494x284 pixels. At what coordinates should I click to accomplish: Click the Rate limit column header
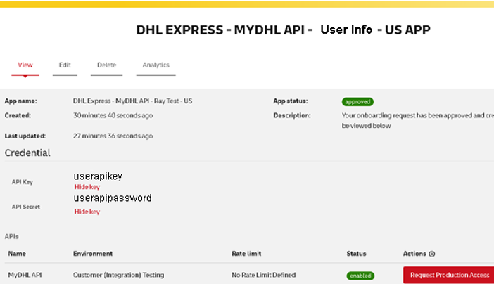[246, 254]
